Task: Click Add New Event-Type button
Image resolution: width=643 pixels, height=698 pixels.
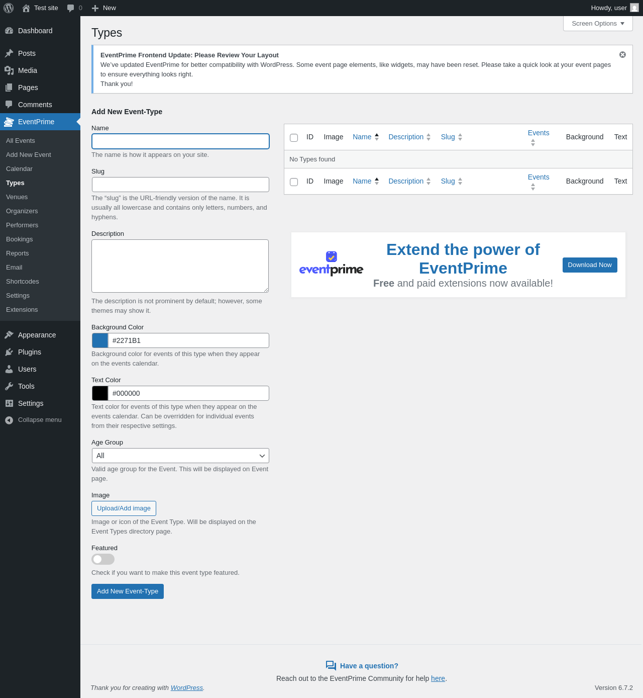Action: coord(128,591)
